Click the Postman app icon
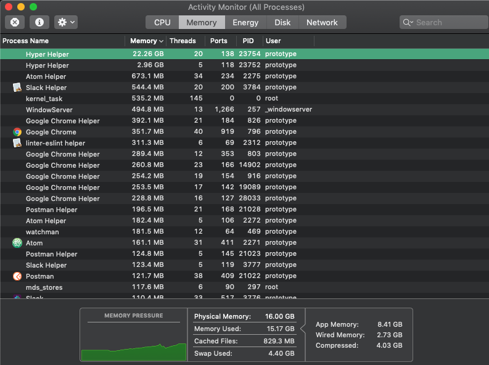489x365 pixels. point(17,276)
